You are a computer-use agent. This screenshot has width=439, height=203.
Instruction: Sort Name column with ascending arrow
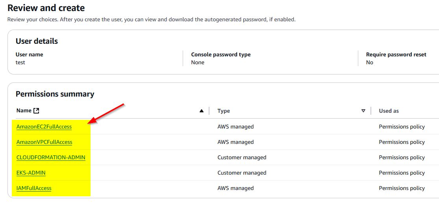click(202, 111)
